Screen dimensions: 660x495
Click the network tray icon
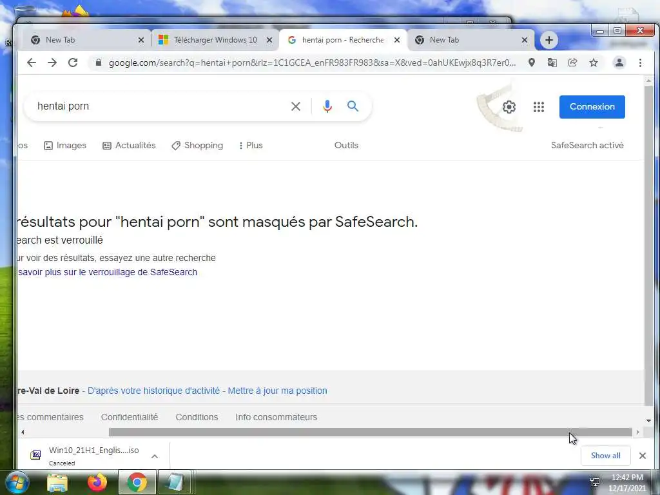point(595,481)
